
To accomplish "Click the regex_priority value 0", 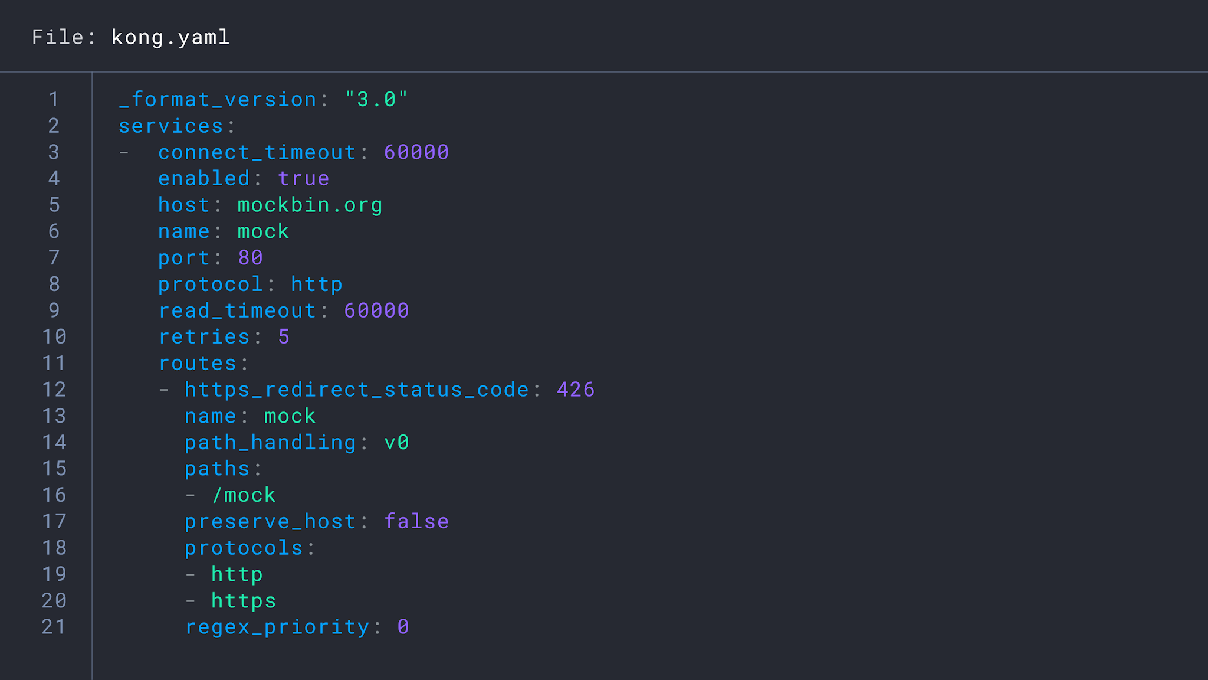I will coord(403,626).
